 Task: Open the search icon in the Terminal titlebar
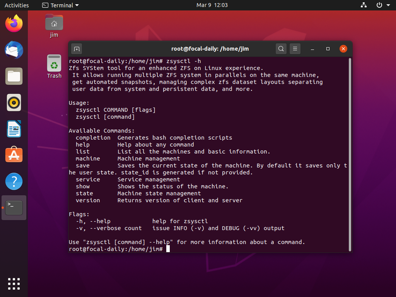[x=281, y=49]
